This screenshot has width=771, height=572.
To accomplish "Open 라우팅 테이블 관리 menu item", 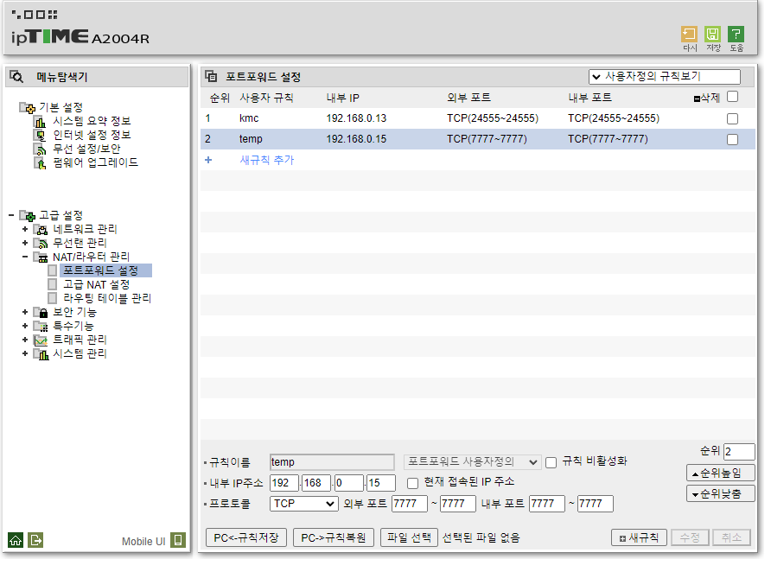I will click(107, 298).
